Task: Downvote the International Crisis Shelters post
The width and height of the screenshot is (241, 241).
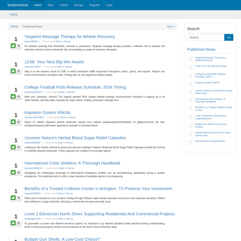Action: pos(18,172)
